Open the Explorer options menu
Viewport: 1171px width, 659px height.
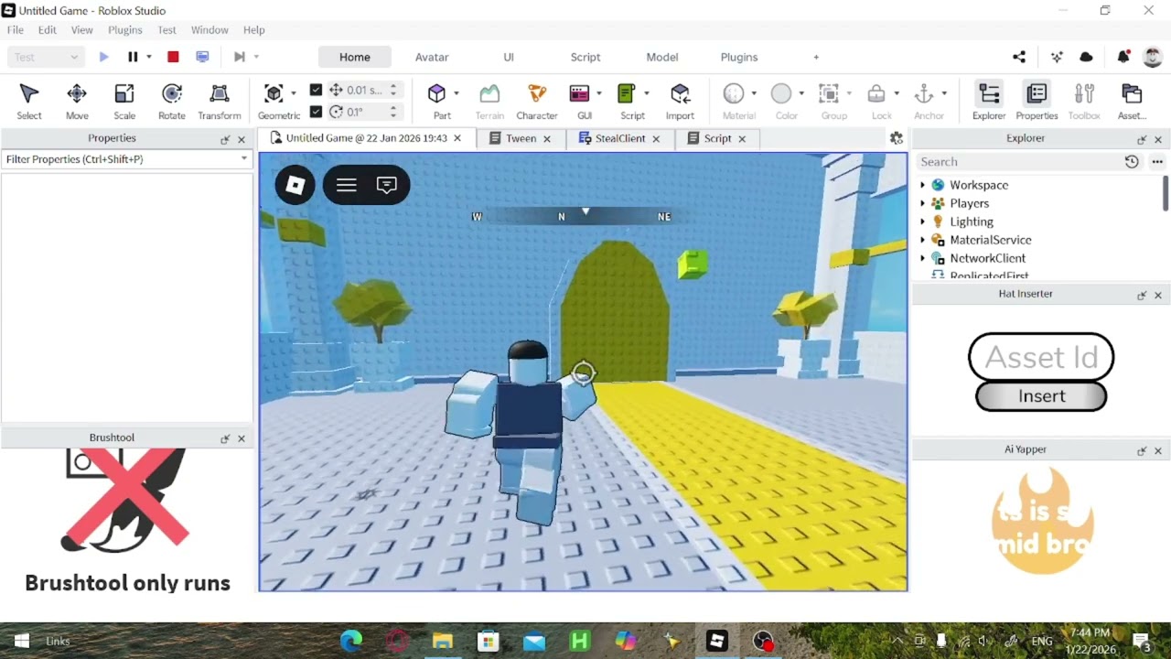[x=1157, y=161]
